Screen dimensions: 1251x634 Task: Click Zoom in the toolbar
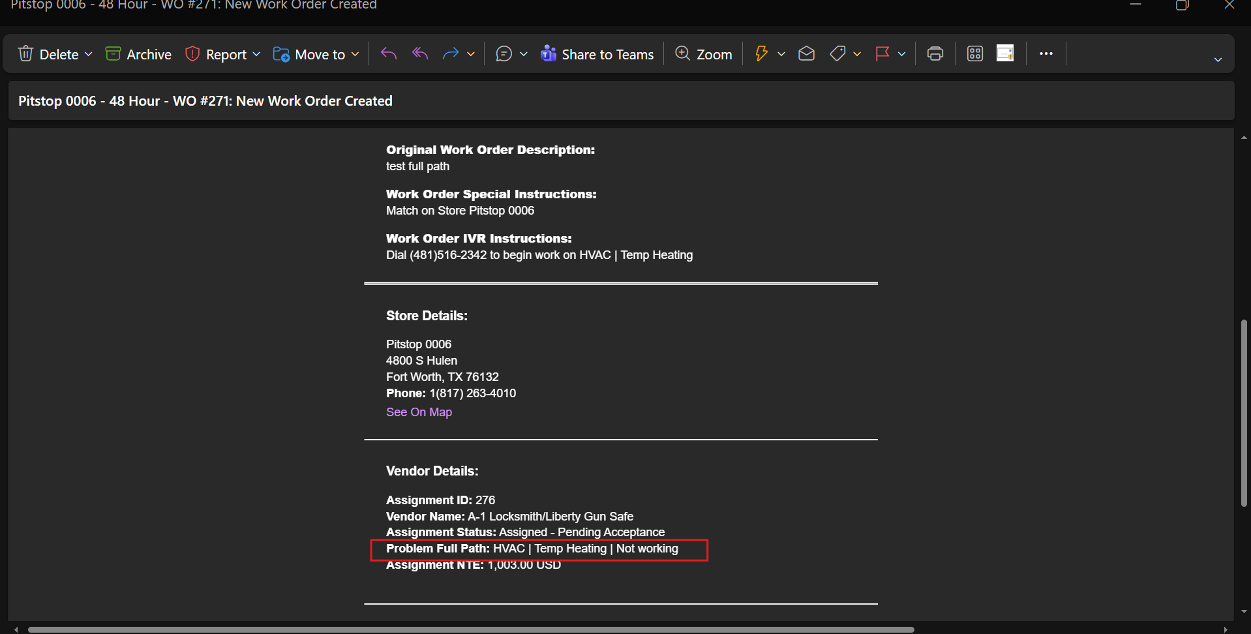[704, 54]
